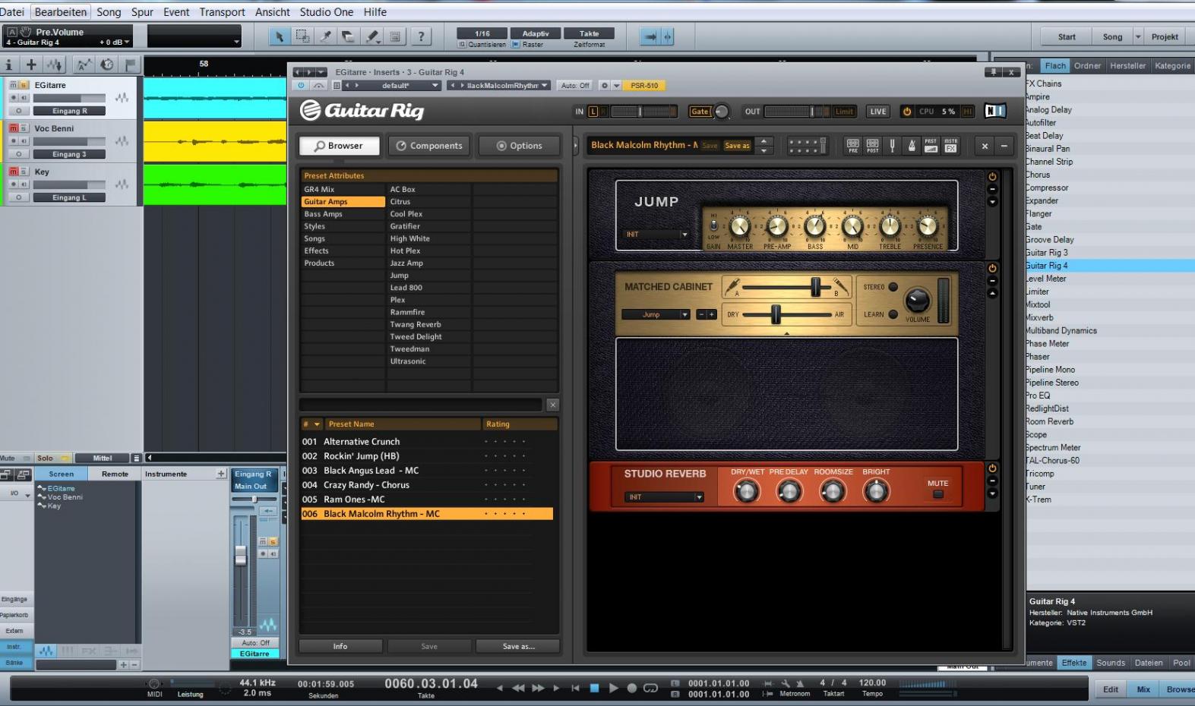Select the Eraser tool in the toolbar
Screen dimensions: 1195x706
click(x=349, y=36)
